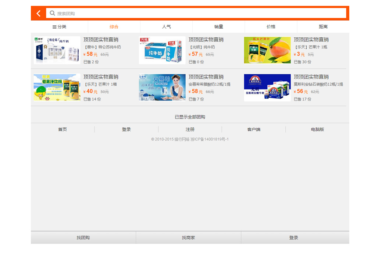
Task: Open the 光明 纯牛奶 product image
Action: tap(162, 50)
